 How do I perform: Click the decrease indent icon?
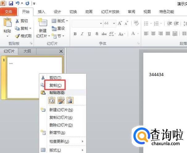coord(169,23)
